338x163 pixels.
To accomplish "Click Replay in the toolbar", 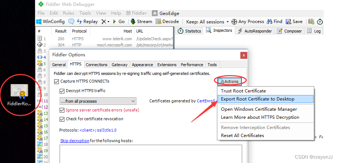I will pyautogui.click(x=87, y=22).
